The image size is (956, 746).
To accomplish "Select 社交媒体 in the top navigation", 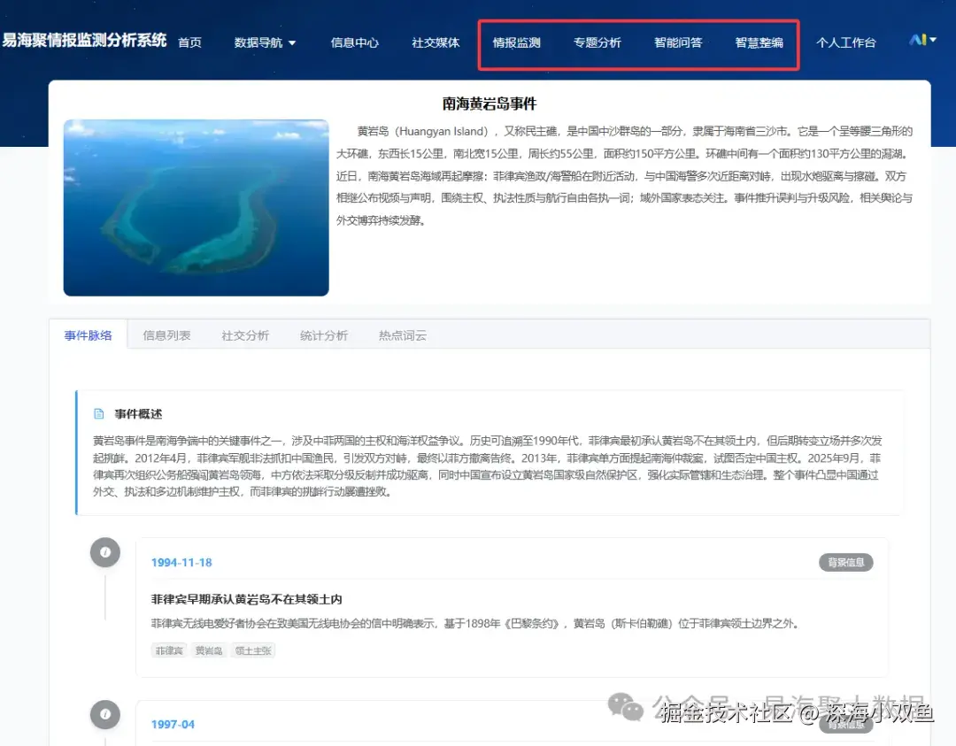I will click(x=436, y=42).
